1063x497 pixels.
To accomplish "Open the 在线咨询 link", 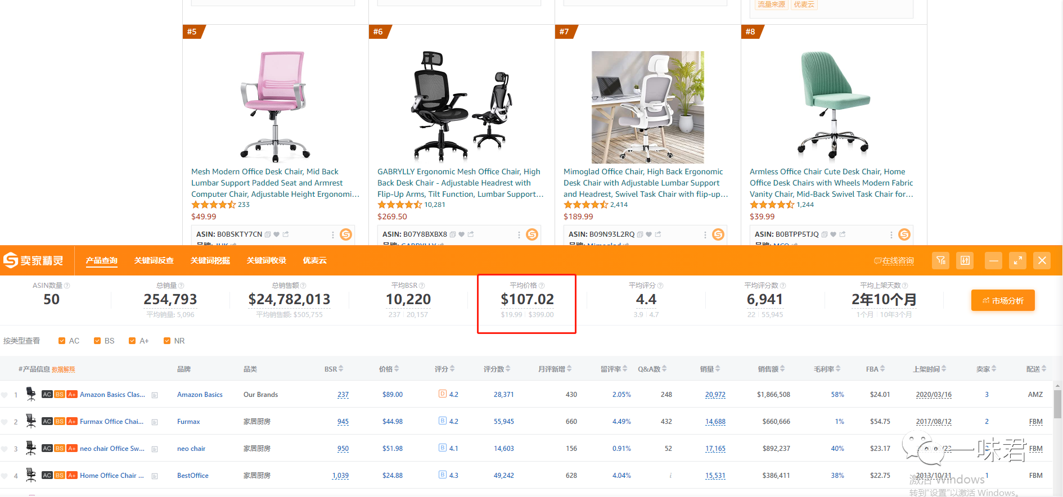I will tap(894, 261).
